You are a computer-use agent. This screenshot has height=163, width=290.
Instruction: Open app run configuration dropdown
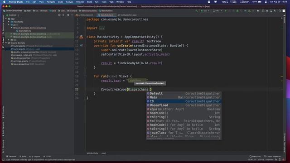(x=205, y=11)
